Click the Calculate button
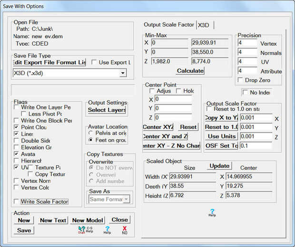Image resolution: width=295 pixels, height=247 pixels. point(190,71)
